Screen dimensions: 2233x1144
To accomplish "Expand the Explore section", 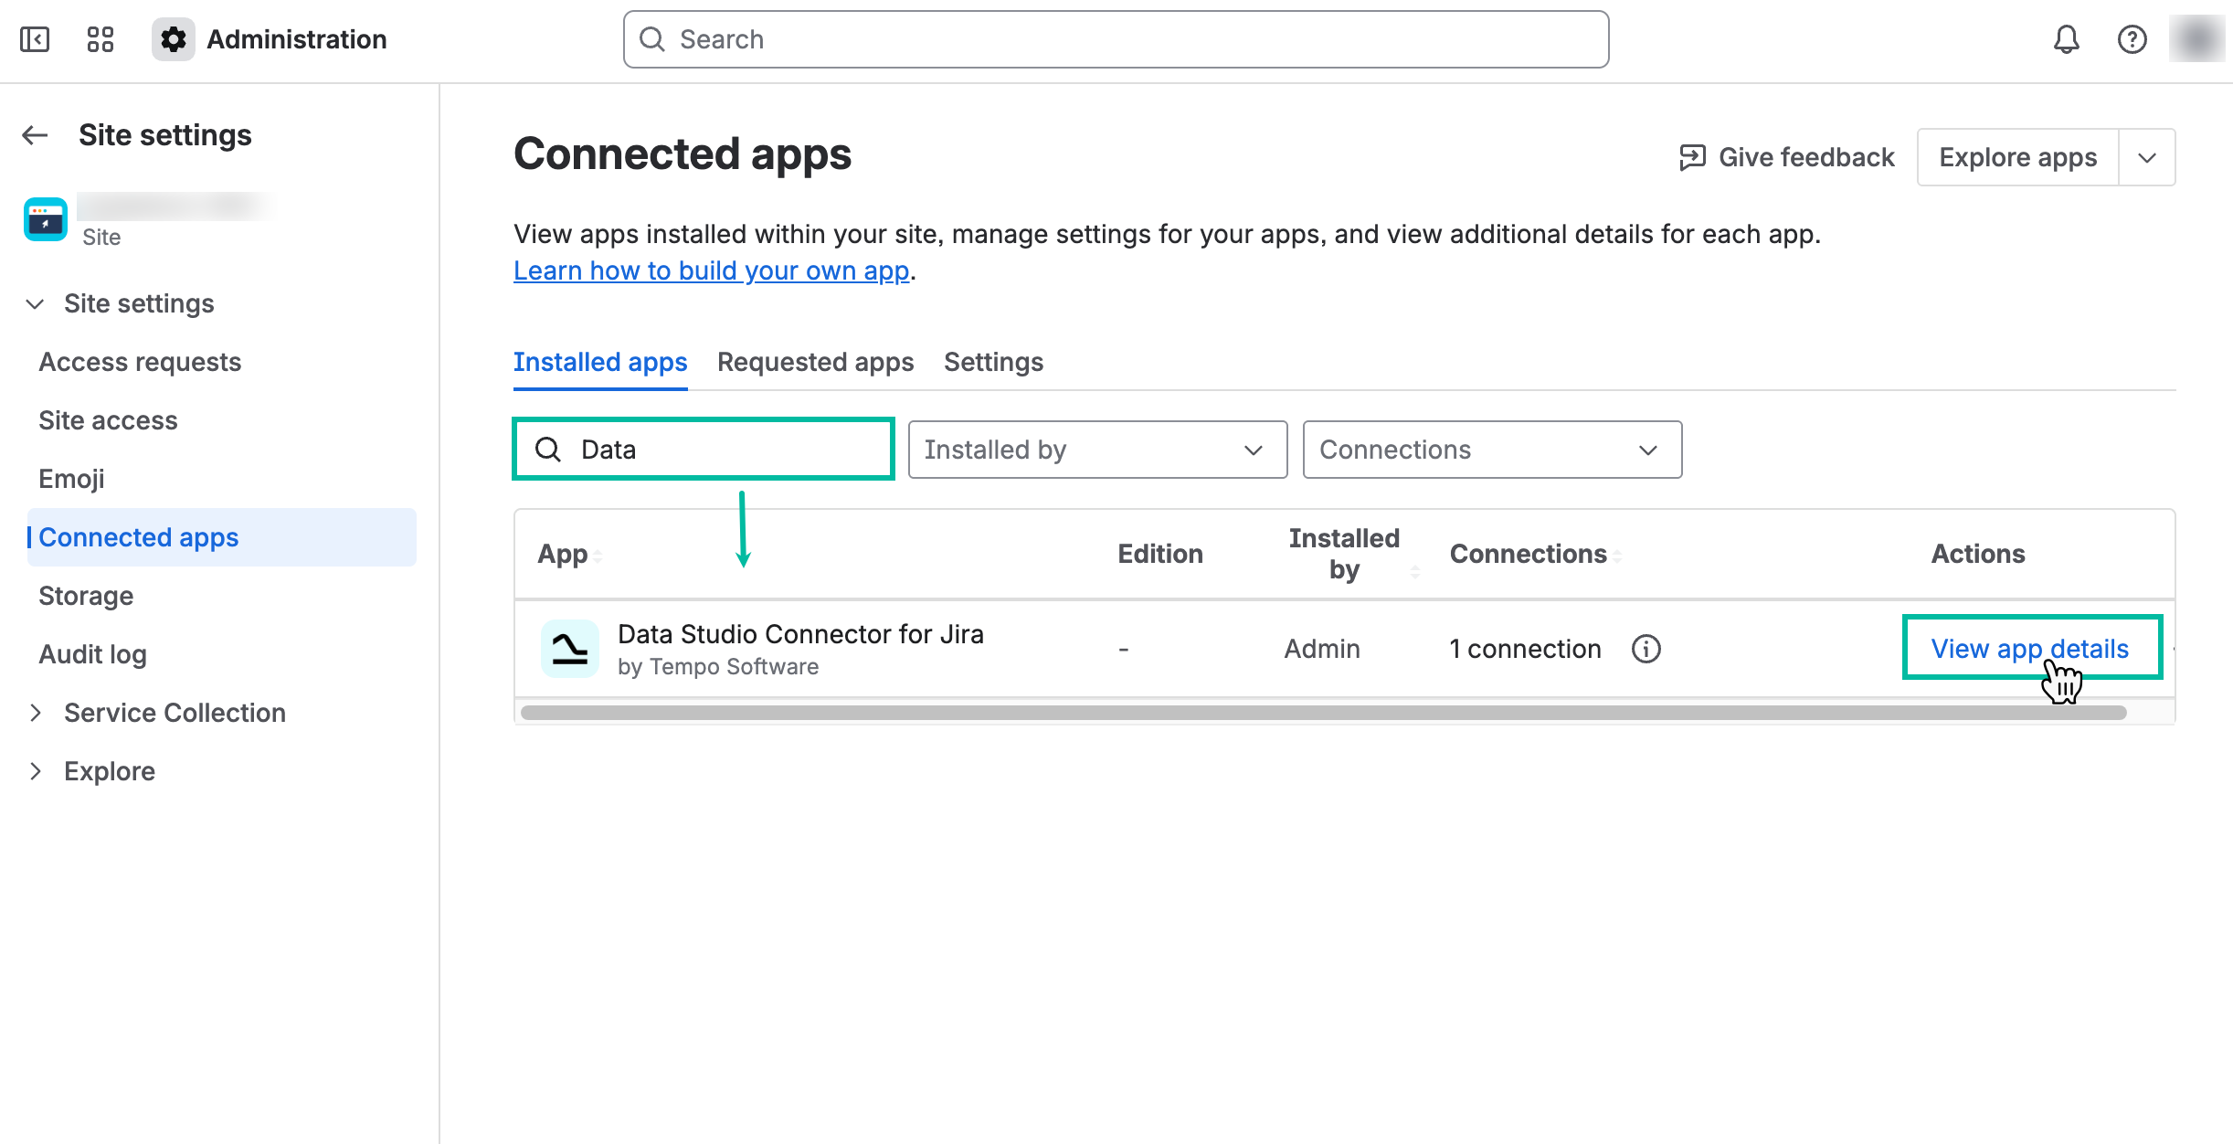I will (x=35, y=771).
